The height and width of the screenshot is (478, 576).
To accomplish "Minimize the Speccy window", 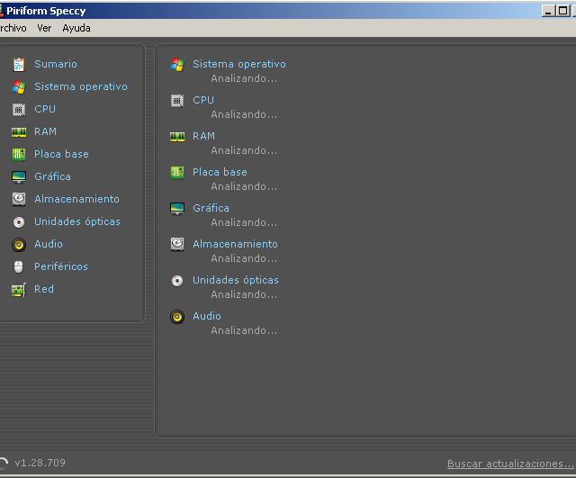I will click(x=548, y=11).
